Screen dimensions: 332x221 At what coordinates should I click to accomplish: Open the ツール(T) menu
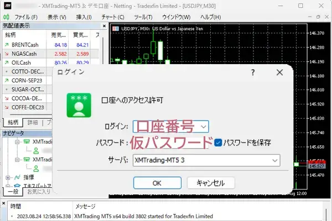coord(143,17)
